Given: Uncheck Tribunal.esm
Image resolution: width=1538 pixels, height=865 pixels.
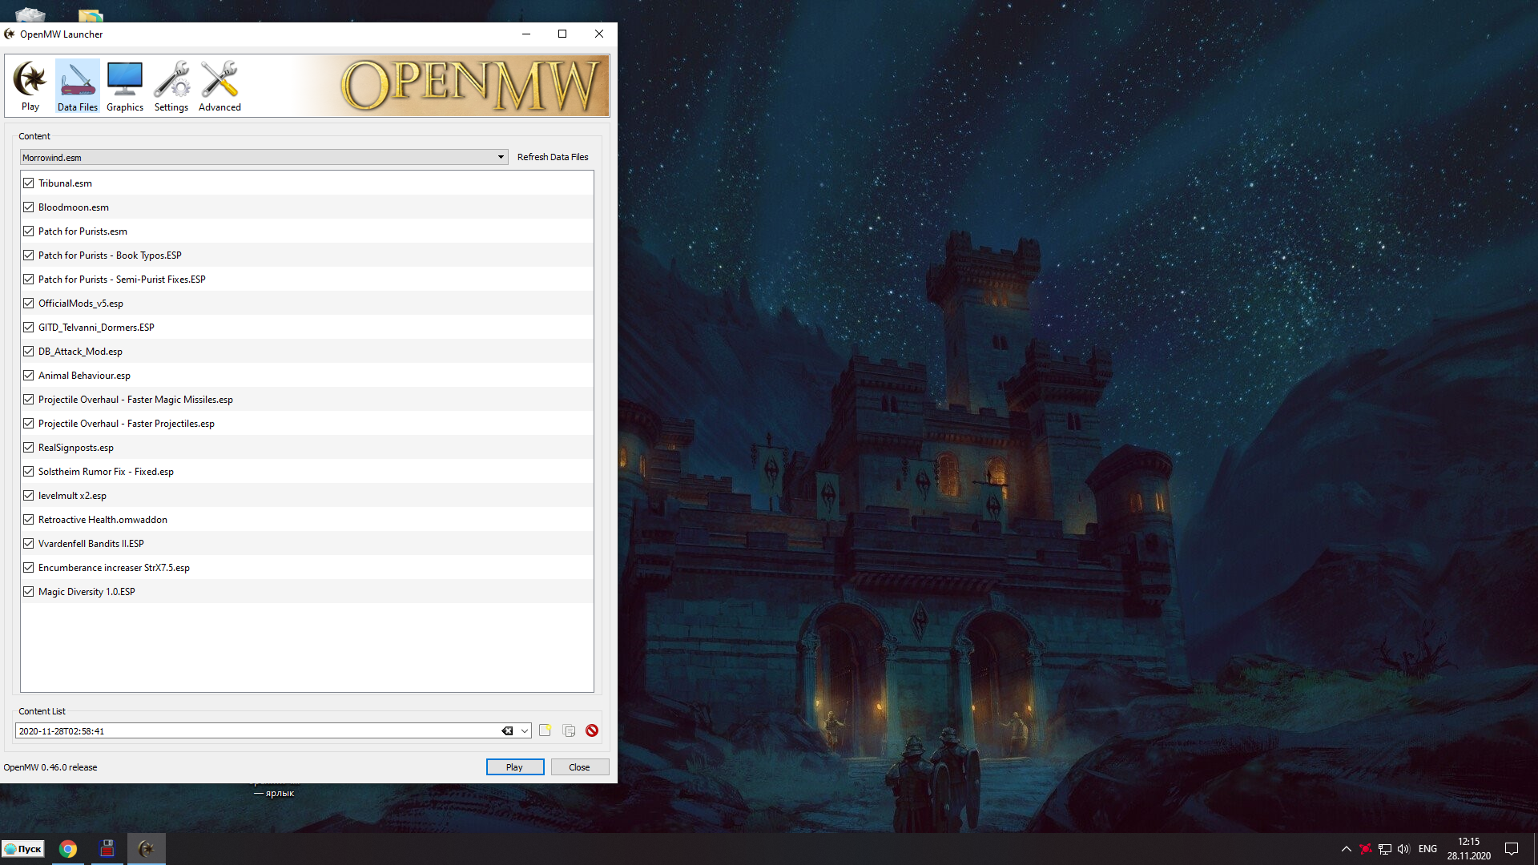Looking at the screenshot, I should click(29, 183).
